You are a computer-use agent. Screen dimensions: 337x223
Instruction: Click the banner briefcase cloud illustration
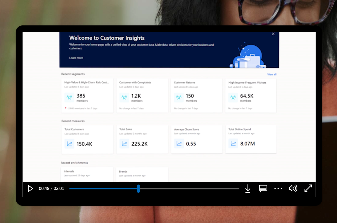click(247, 55)
